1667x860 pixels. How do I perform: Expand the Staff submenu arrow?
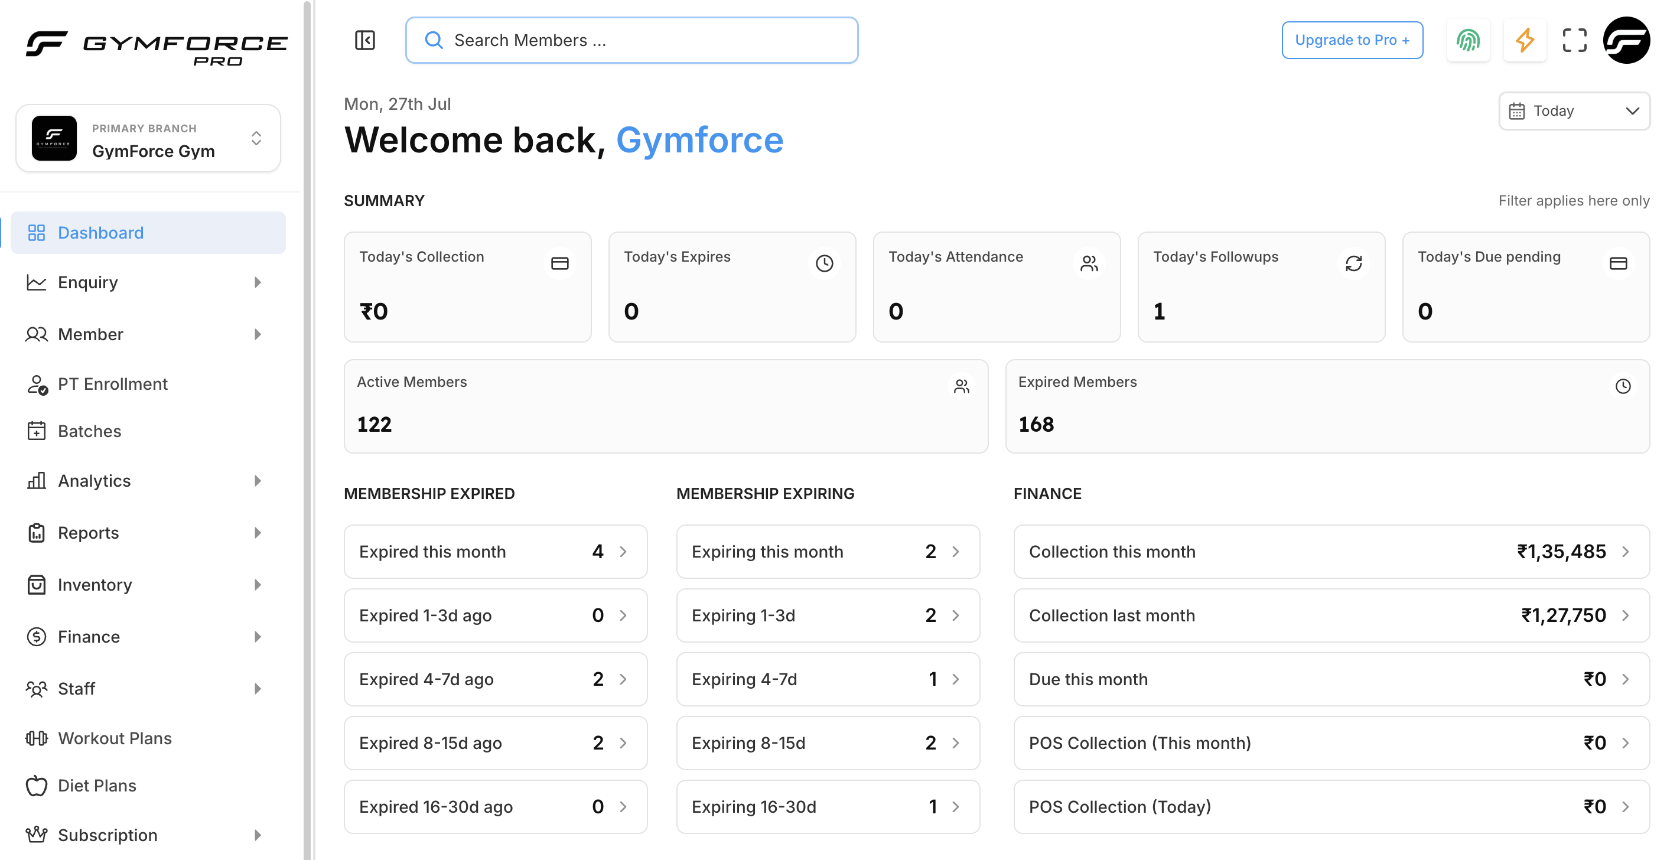click(258, 689)
